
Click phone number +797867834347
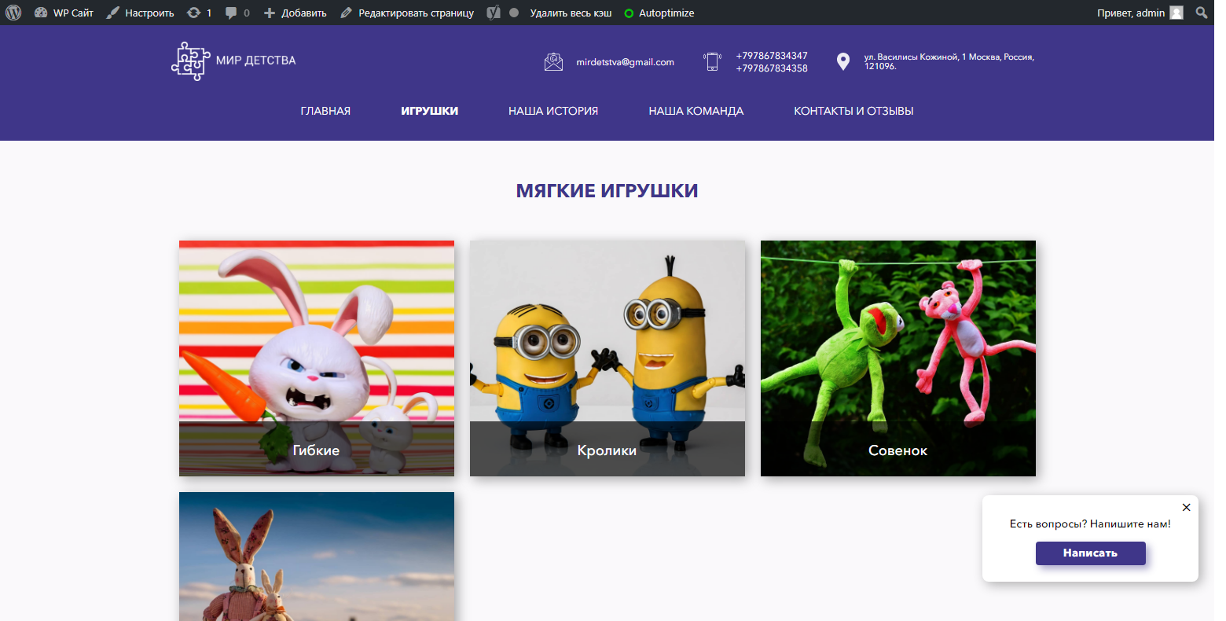[x=772, y=56]
